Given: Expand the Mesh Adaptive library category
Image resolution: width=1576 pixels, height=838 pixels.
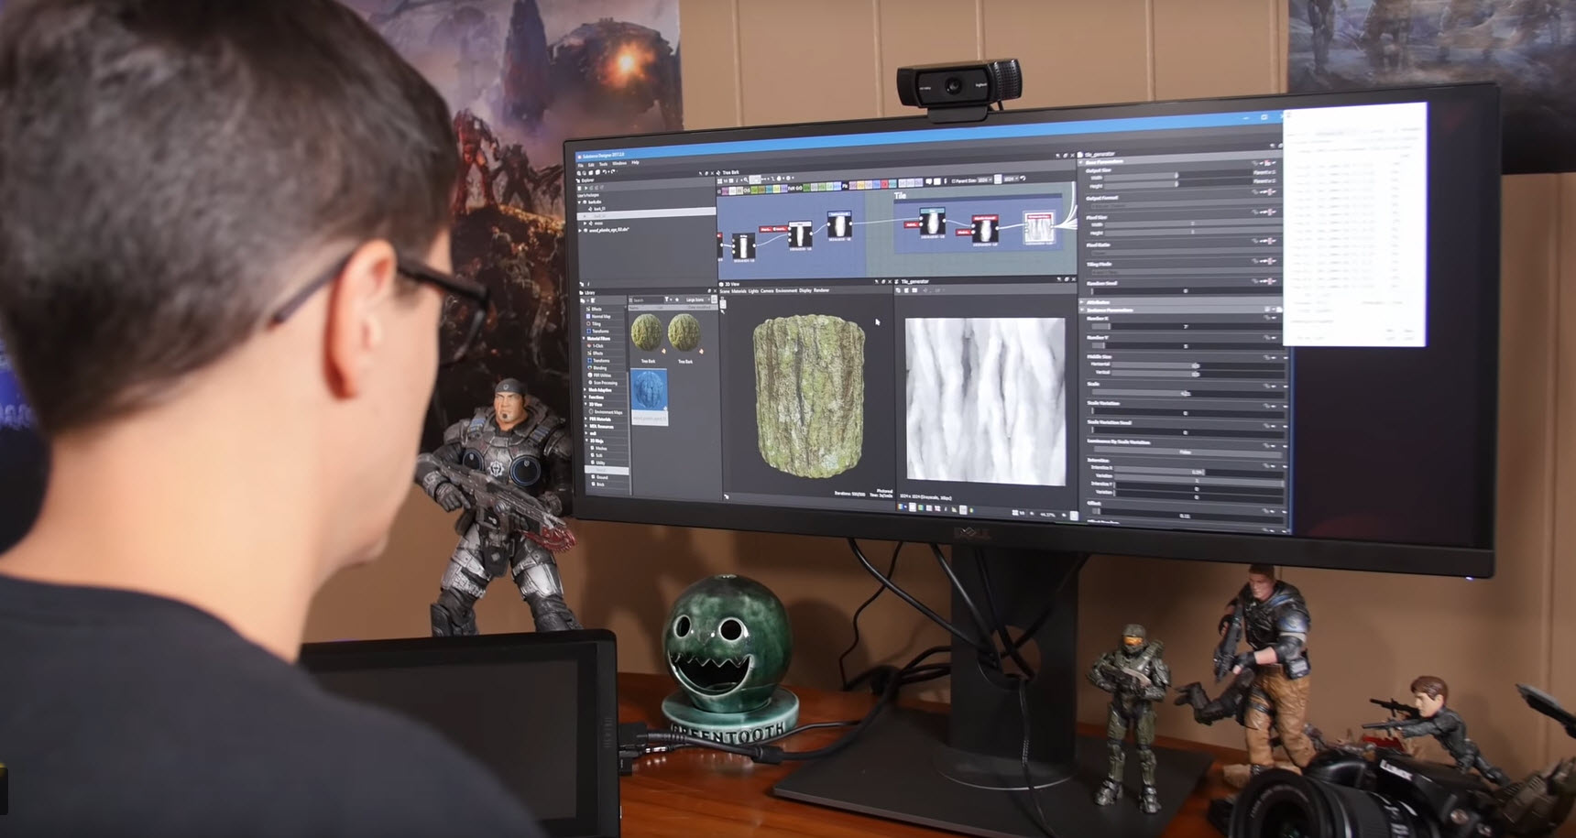Looking at the screenshot, I should (586, 390).
